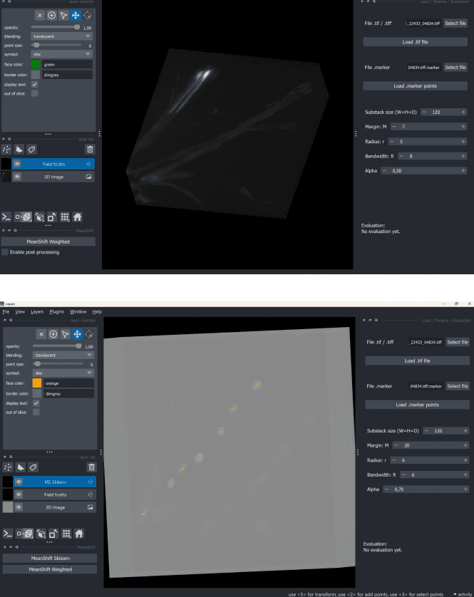Click opacity slider above the orange face color
The image size is (474, 597).
[x=57, y=346]
